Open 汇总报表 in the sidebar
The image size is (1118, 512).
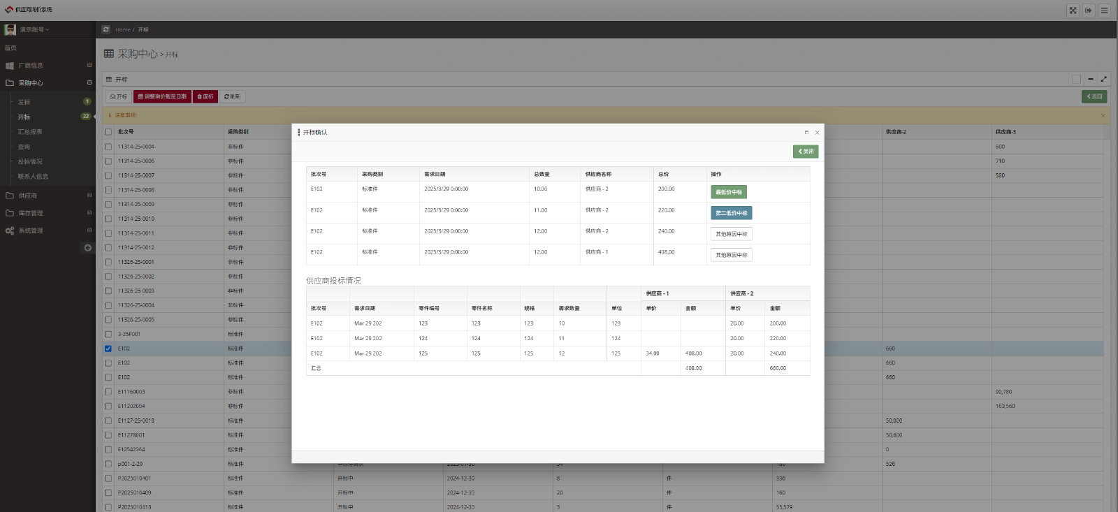pyautogui.click(x=30, y=132)
